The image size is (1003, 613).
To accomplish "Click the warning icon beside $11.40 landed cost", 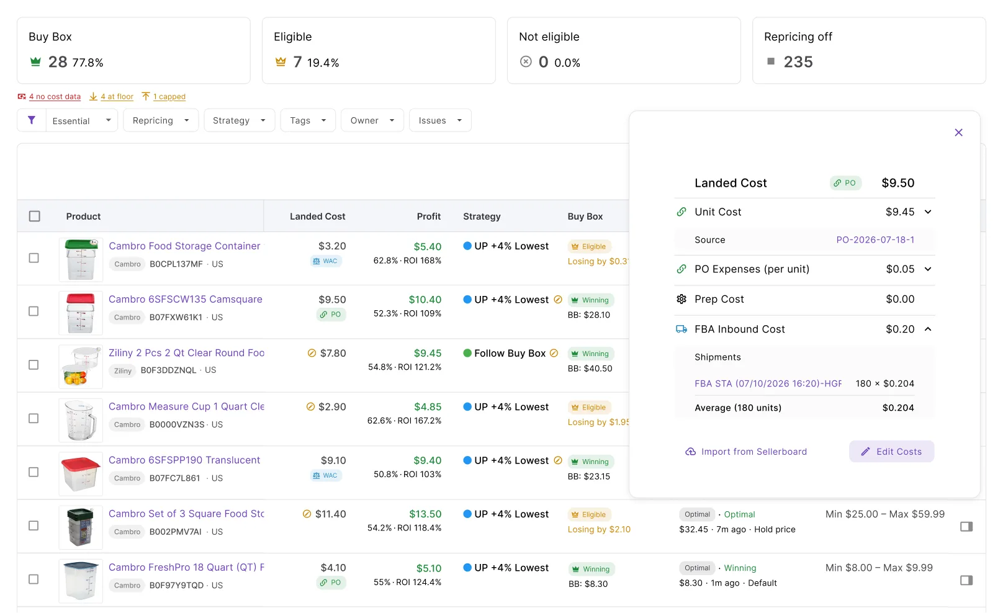I will point(307,514).
